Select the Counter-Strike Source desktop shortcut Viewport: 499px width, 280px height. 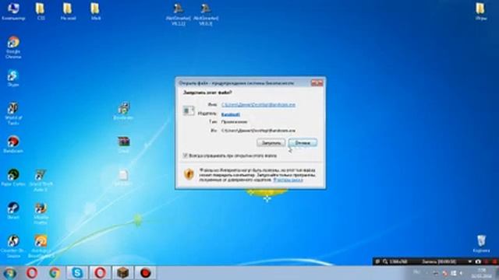click(x=13, y=247)
